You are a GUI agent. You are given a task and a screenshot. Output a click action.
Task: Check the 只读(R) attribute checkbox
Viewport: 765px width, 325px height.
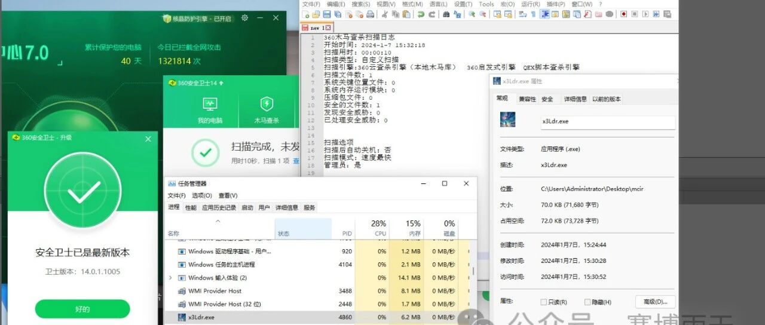[x=543, y=302]
